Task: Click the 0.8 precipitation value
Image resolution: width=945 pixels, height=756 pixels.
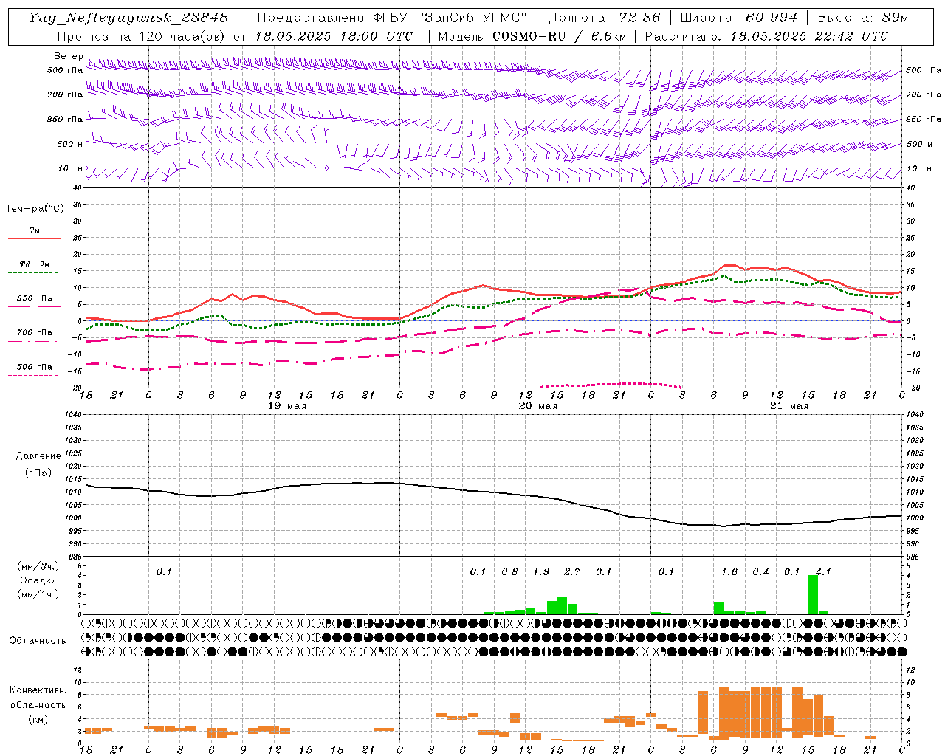Action: pyautogui.click(x=509, y=571)
